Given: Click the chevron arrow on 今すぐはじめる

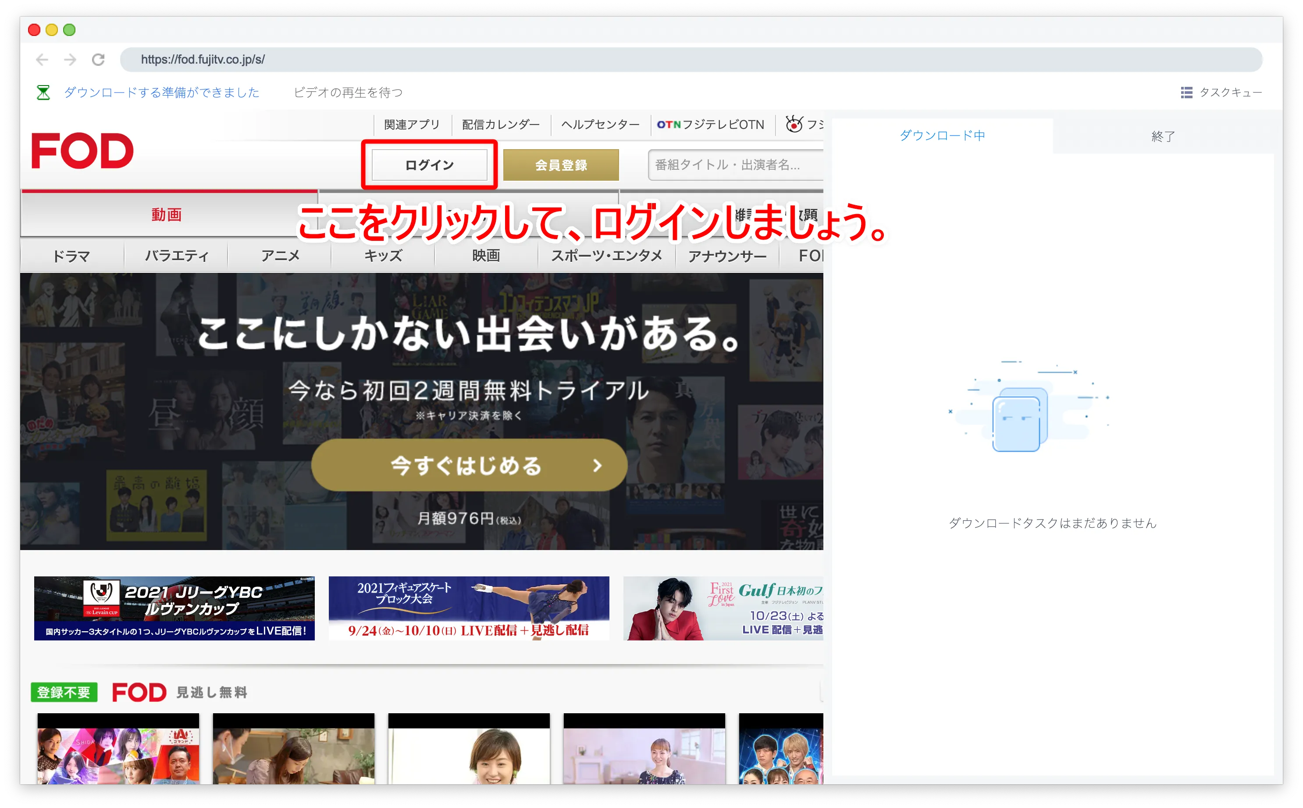Looking at the screenshot, I should [597, 465].
